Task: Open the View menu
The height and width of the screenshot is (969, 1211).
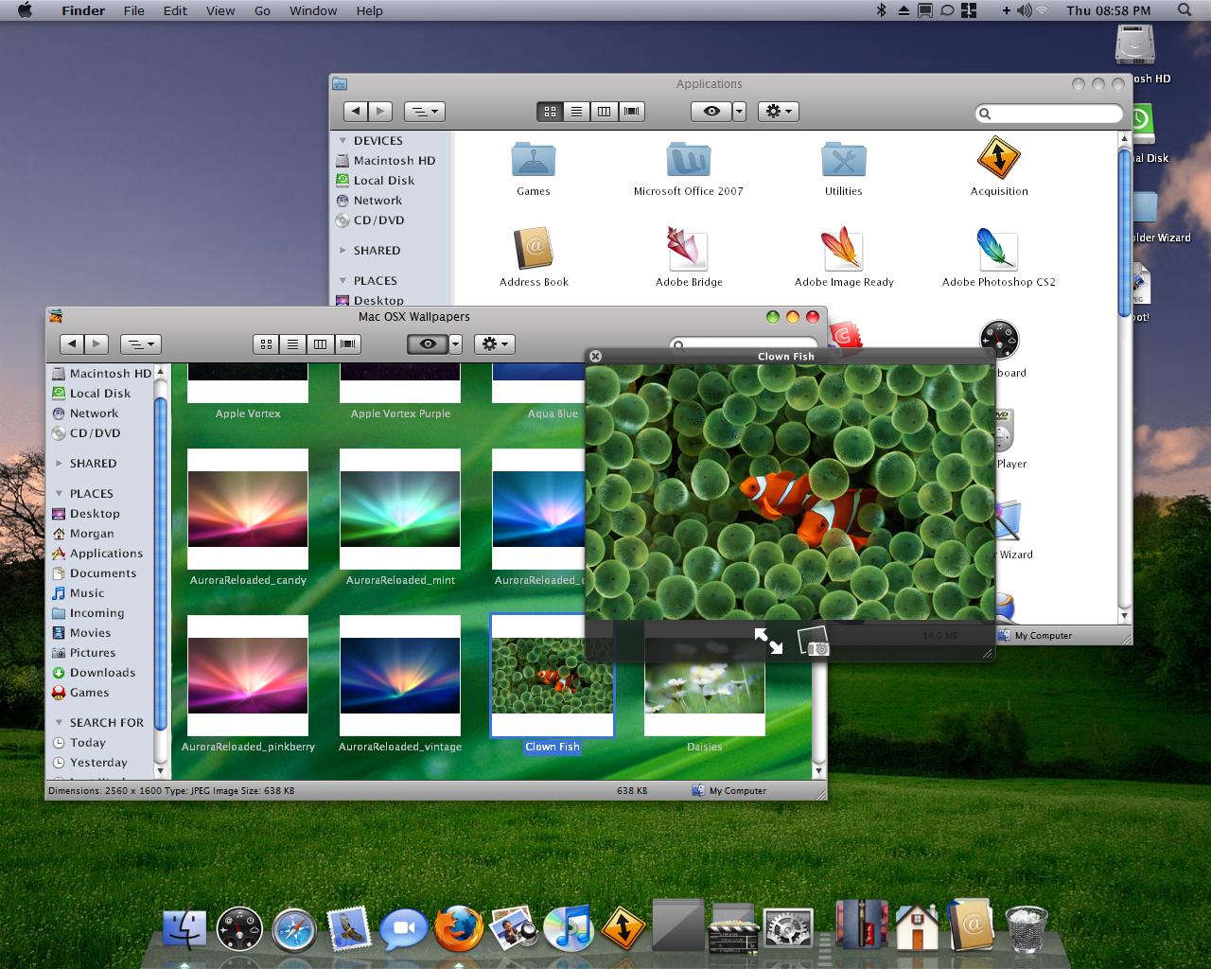Action: (x=220, y=10)
